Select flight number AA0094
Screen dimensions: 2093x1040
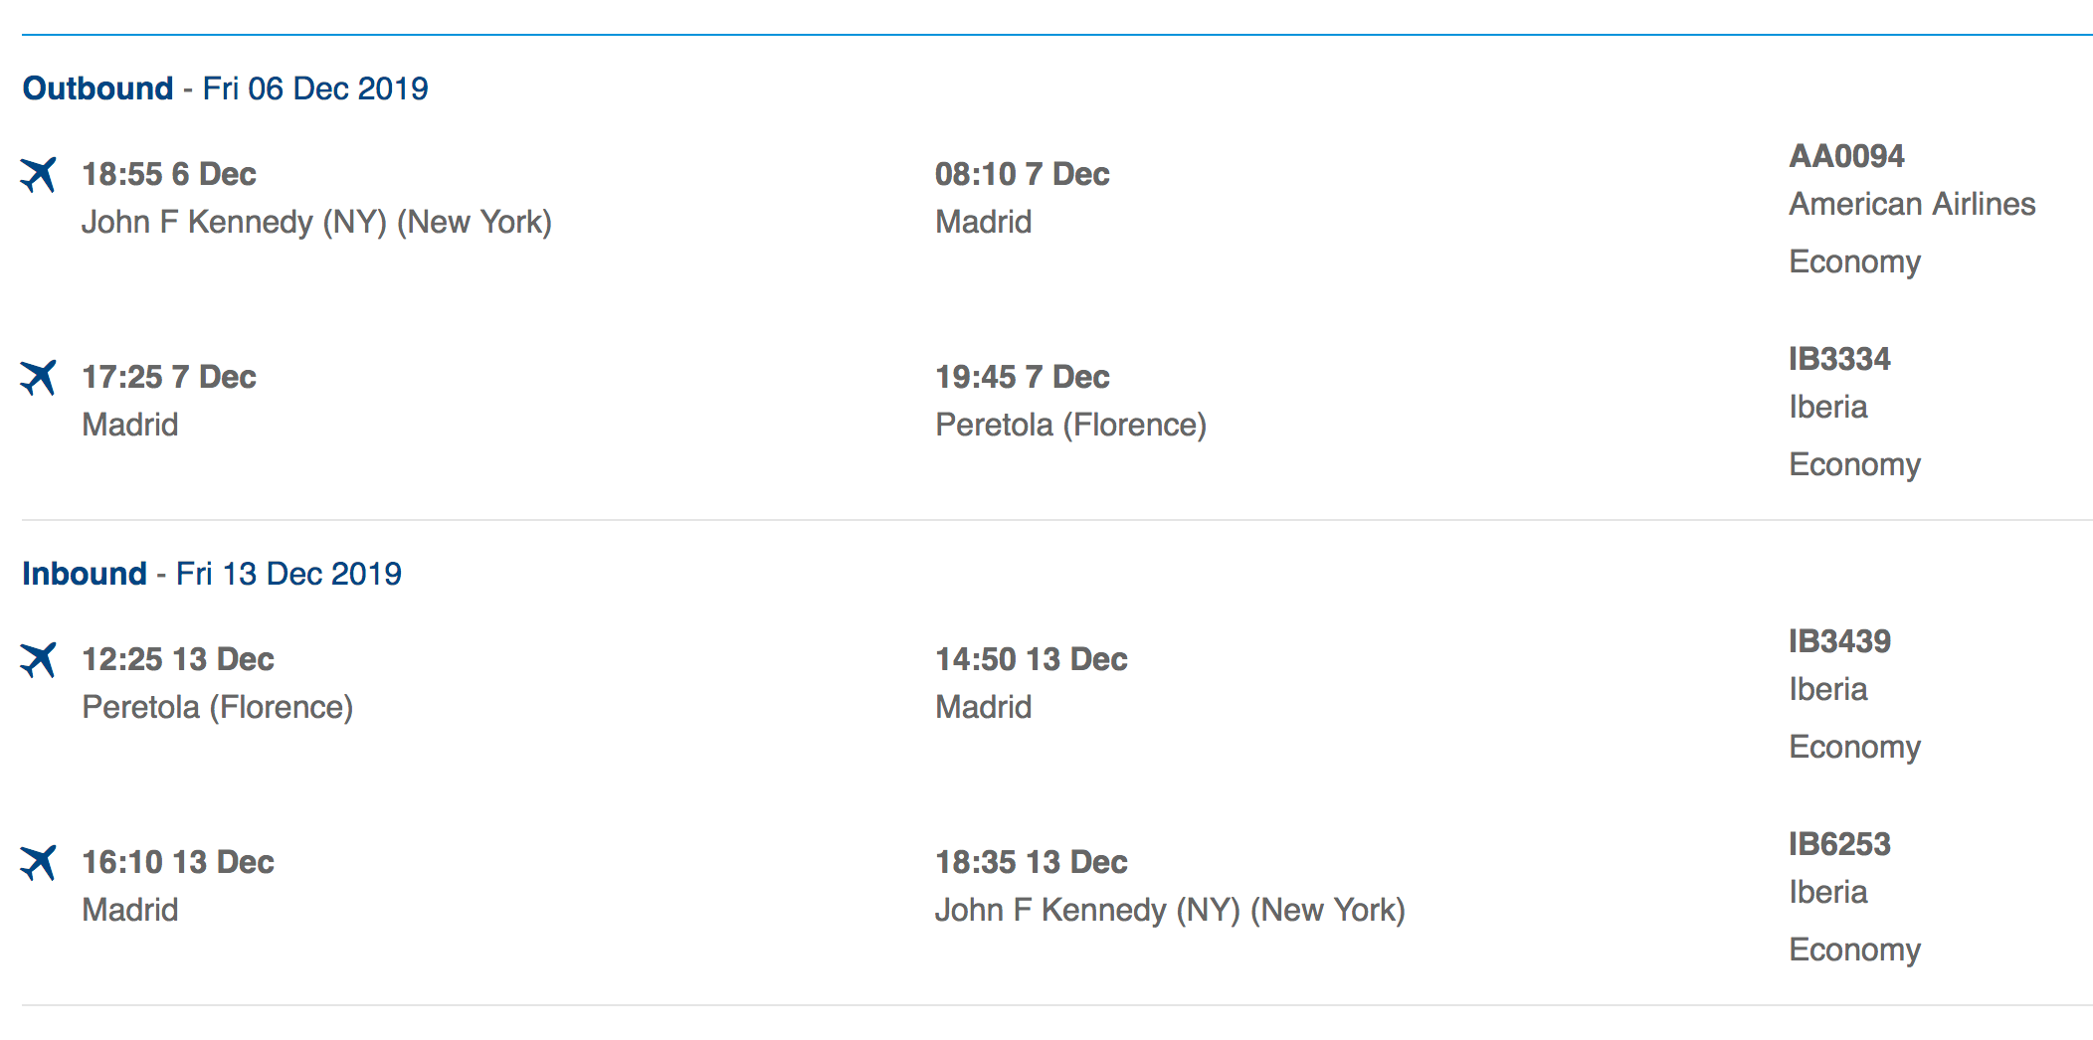tap(1846, 156)
